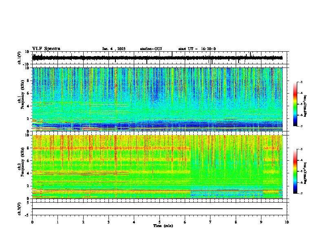This screenshot has height=249, width=323.
Task: Click the ch.1 spectrogram color bar
Action: [x=295, y=104]
